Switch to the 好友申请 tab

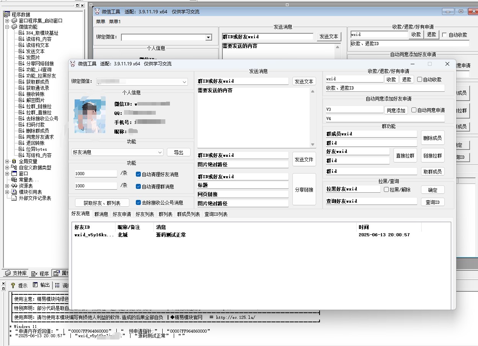tap(122, 214)
